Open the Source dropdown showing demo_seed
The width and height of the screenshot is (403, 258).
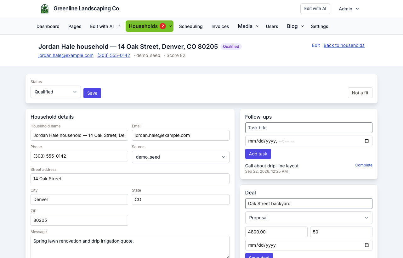point(181,157)
